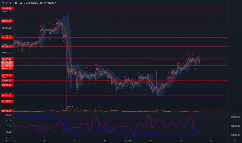Viewport: 242px width, 143px height.
Task: Select the 52839.36 price line label
Action: 7,21
